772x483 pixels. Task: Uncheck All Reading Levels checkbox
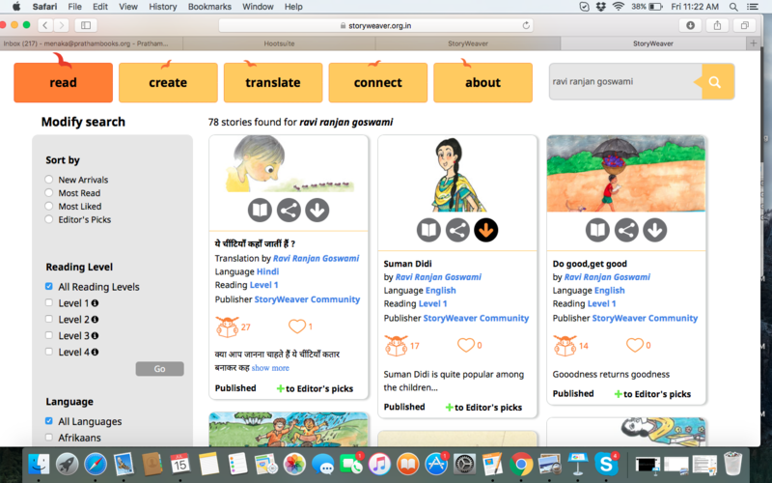click(49, 286)
